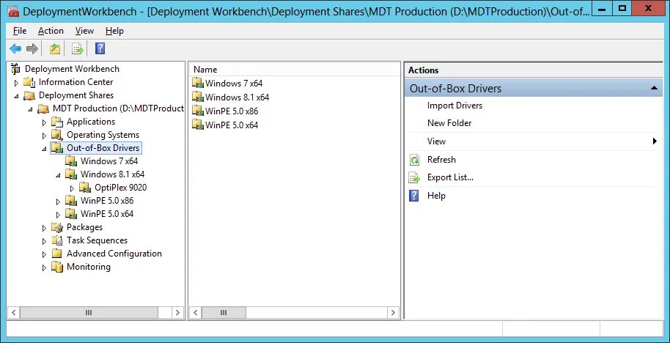Viewport: 670px width, 343px height.
Task: Click the Out-of-Box Drivers node icon in tree
Action: click(x=57, y=148)
